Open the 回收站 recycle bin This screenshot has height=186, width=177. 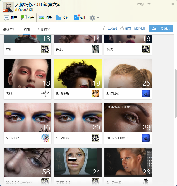[110, 29]
